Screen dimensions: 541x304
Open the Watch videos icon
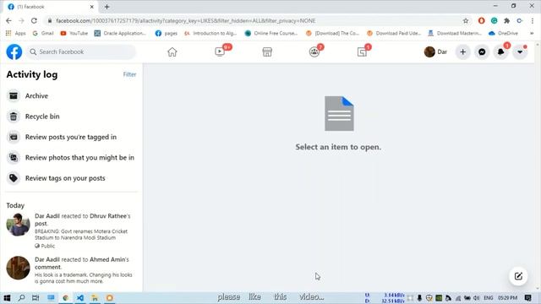click(x=220, y=52)
